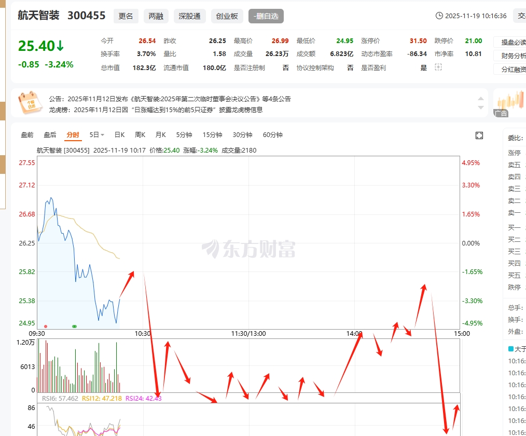Image resolution: width=526 pixels, height=436 pixels.
Task: Click the expand-more-fields plus icon
Action: [438, 67]
